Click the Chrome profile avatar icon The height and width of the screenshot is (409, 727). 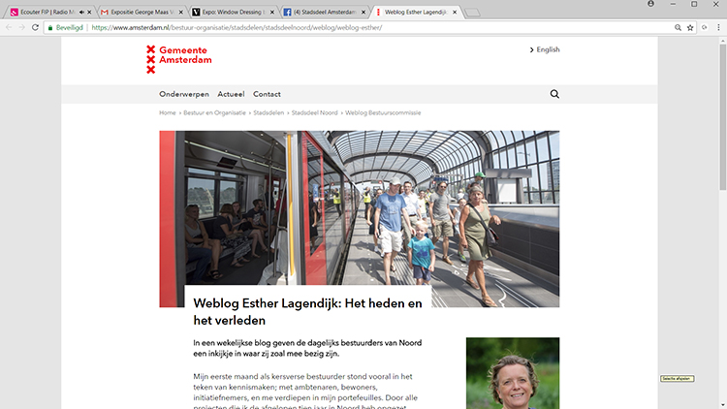point(651,4)
